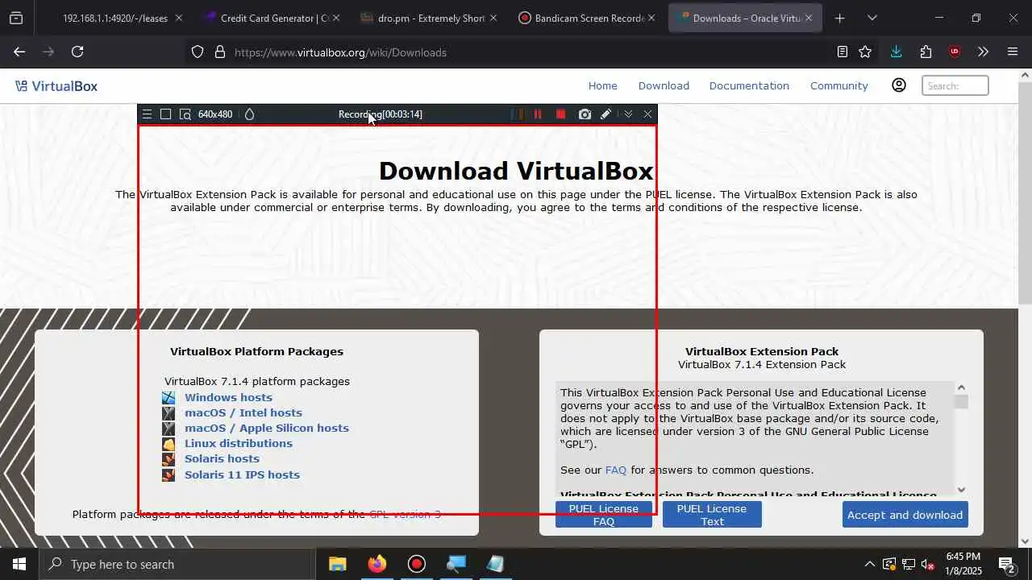This screenshot has width=1032, height=580.
Task: Toggle Bandicam water-drop mouse effect icon
Action: (249, 114)
